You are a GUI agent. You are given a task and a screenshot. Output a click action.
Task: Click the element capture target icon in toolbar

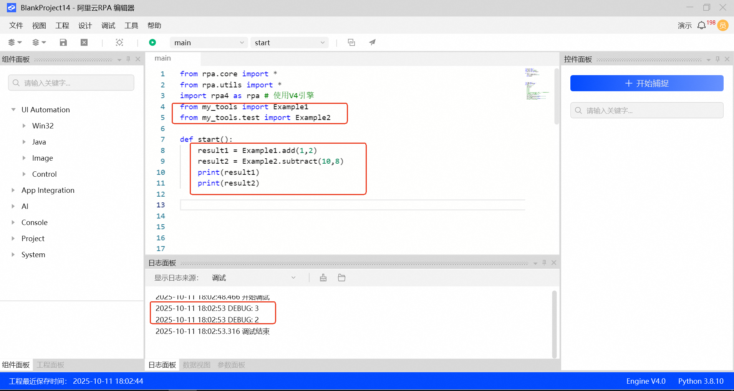click(119, 43)
